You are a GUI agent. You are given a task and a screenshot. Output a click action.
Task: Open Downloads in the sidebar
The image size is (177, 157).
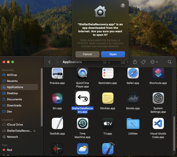tap(19, 106)
